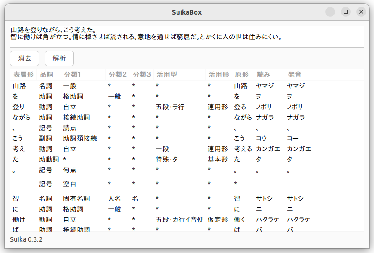The width and height of the screenshot is (374, 253).
Task: Click the 解析 analyze button
Action: pos(59,58)
